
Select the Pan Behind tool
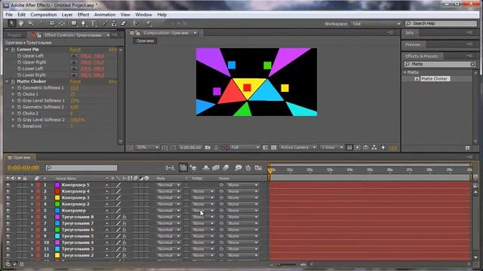pos(62,23)
